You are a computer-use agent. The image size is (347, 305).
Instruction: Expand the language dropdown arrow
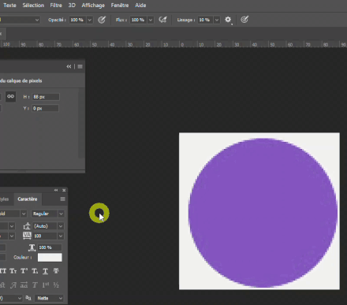click(x=20, y=298)
